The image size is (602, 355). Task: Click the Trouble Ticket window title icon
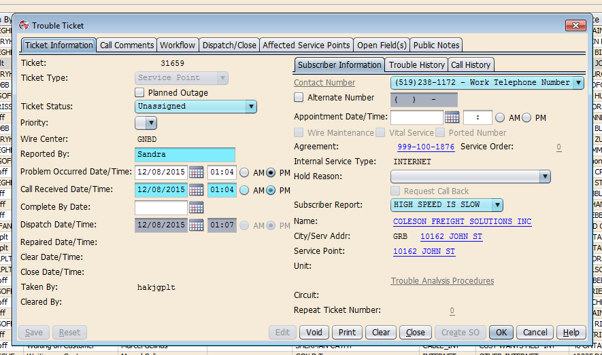click(x=24, y=26)
